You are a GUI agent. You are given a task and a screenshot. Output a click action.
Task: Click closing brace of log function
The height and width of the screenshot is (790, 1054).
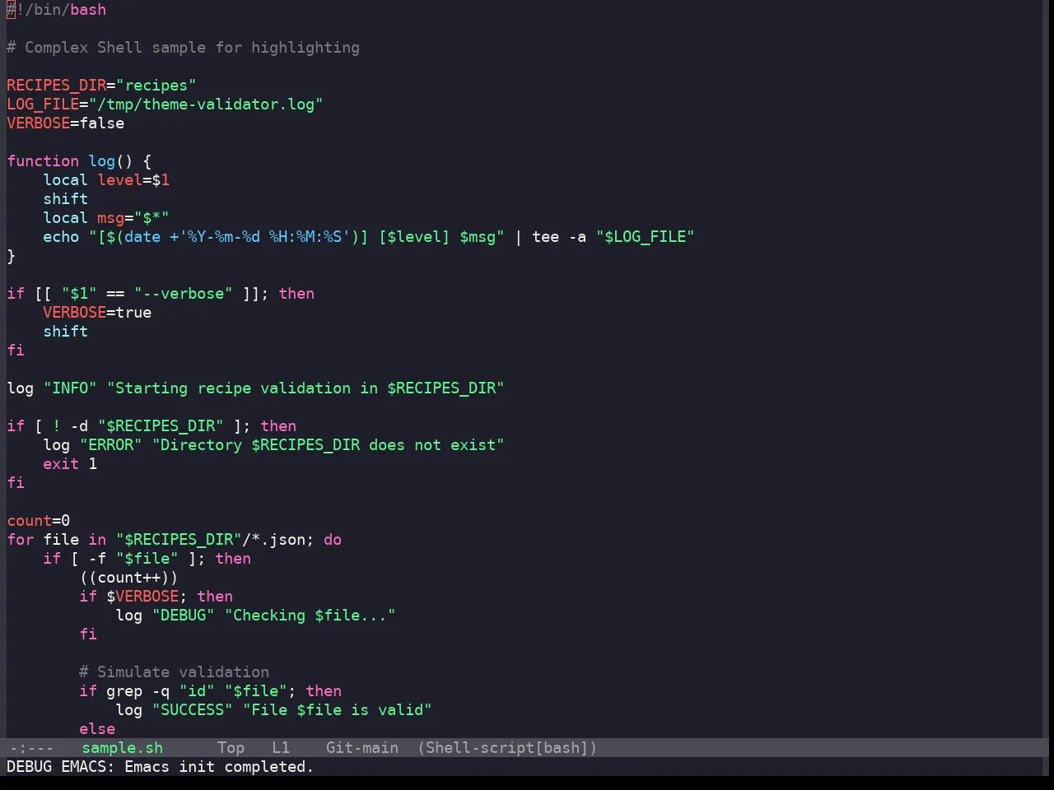(x=12, y=256)
